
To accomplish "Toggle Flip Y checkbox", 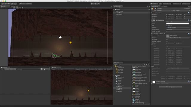I will [170, 26].
